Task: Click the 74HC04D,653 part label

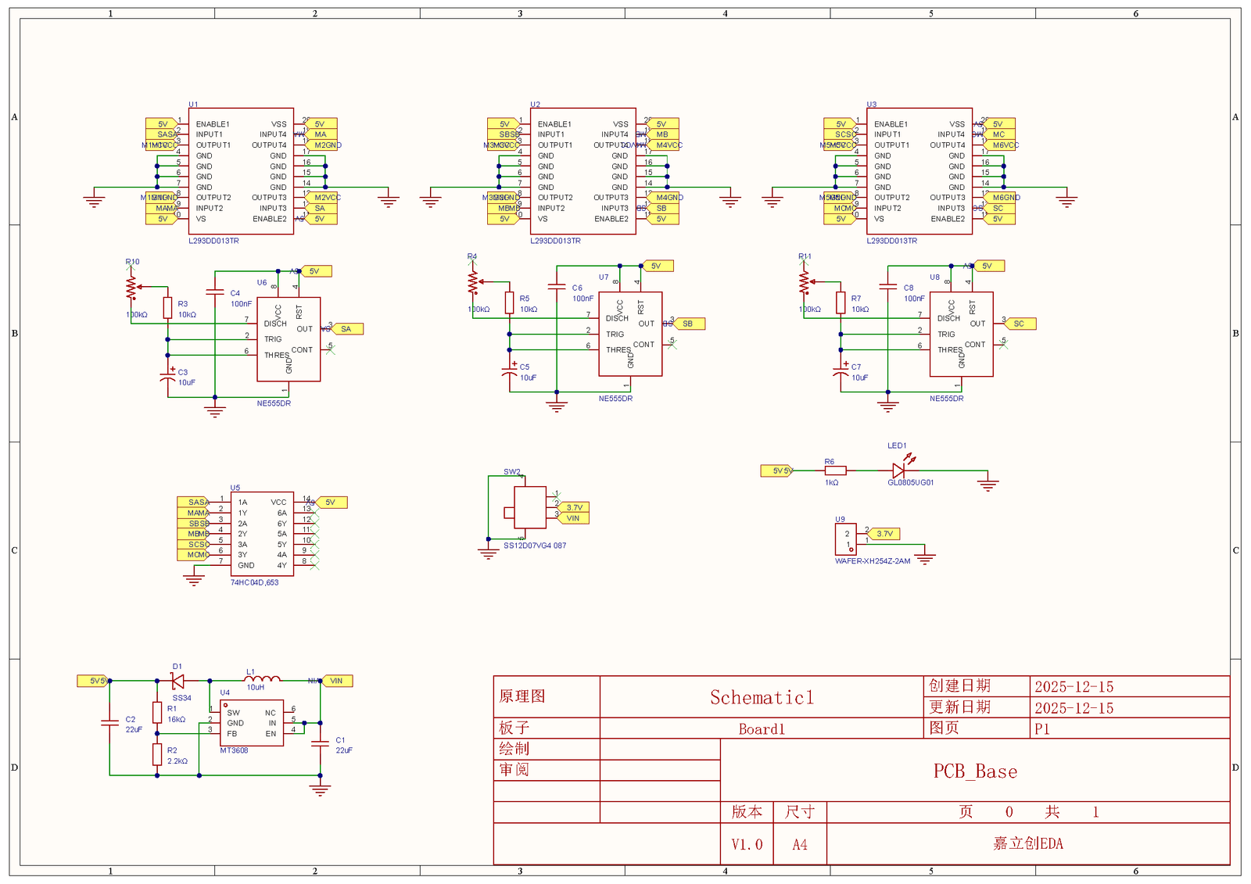Action: coord(255,582)
